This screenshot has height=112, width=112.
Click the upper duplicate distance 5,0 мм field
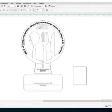tap(38, 9)
